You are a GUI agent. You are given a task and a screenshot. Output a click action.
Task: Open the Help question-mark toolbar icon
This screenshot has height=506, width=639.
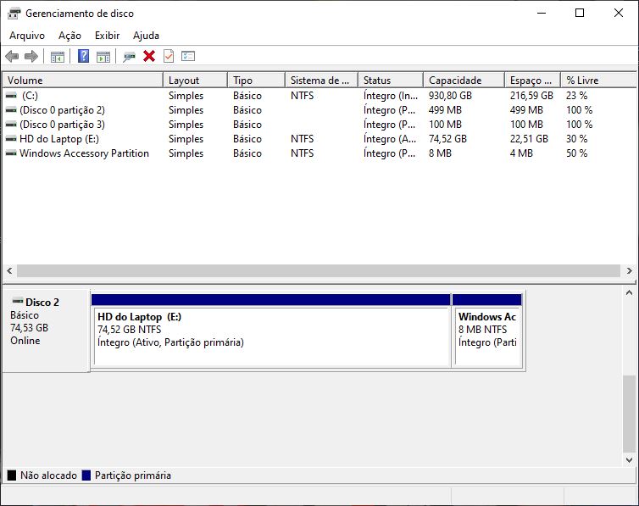tap(84, 56)
